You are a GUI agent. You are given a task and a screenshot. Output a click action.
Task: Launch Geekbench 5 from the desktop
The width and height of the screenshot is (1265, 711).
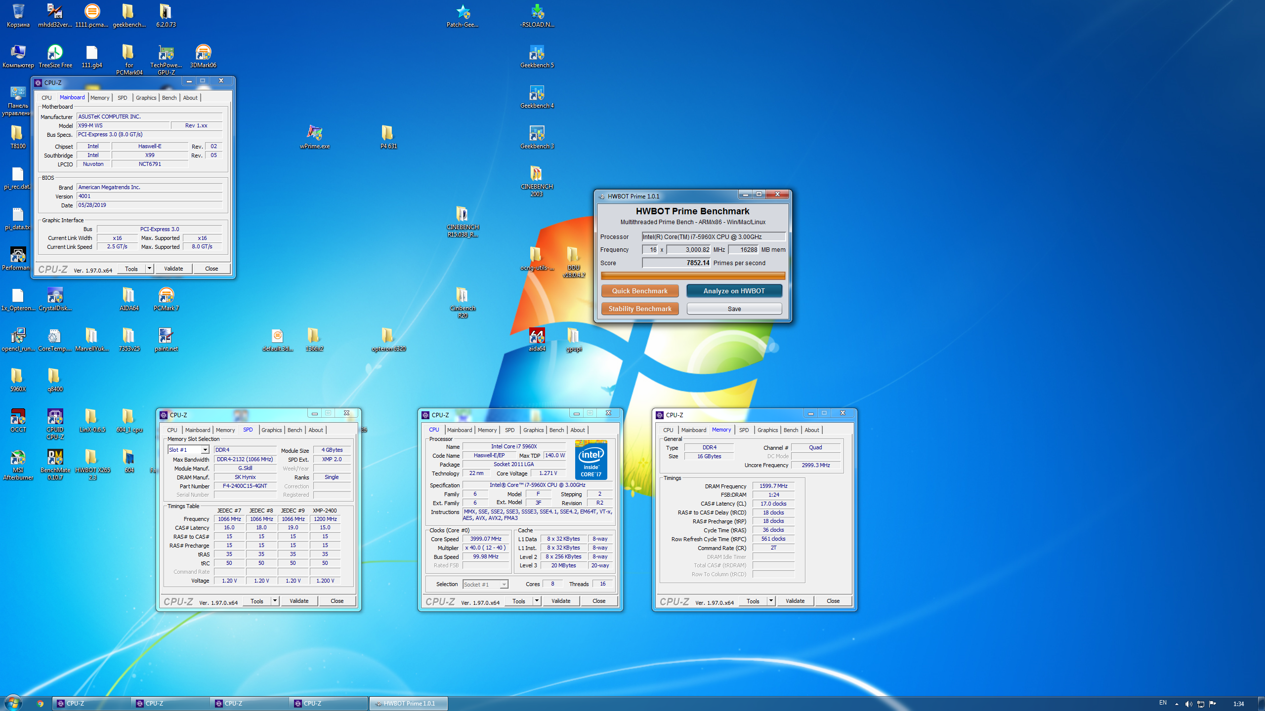pos(537,56)
